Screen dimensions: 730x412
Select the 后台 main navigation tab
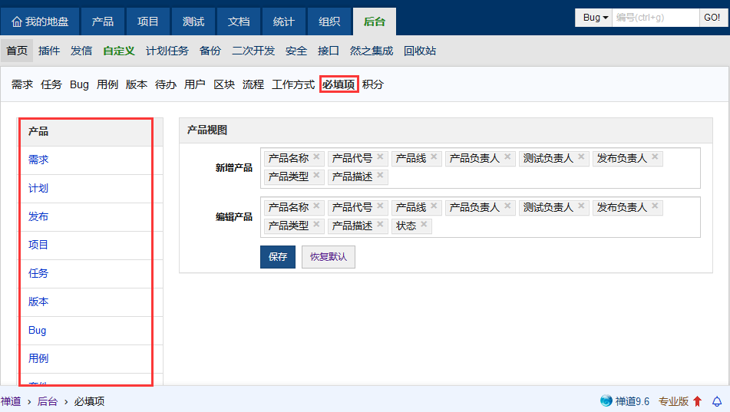tap(375, 21)
